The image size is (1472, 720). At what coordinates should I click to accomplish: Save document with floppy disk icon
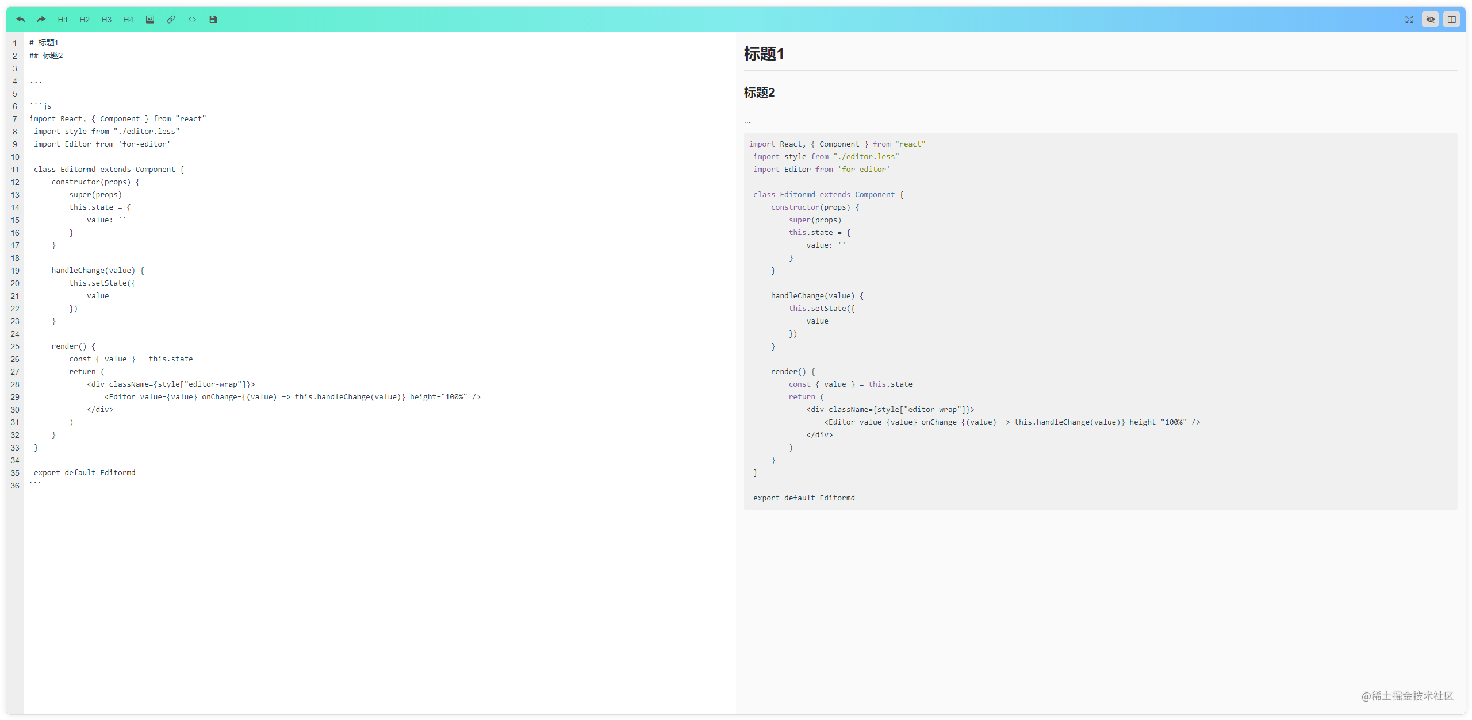(x=213, y=20)
